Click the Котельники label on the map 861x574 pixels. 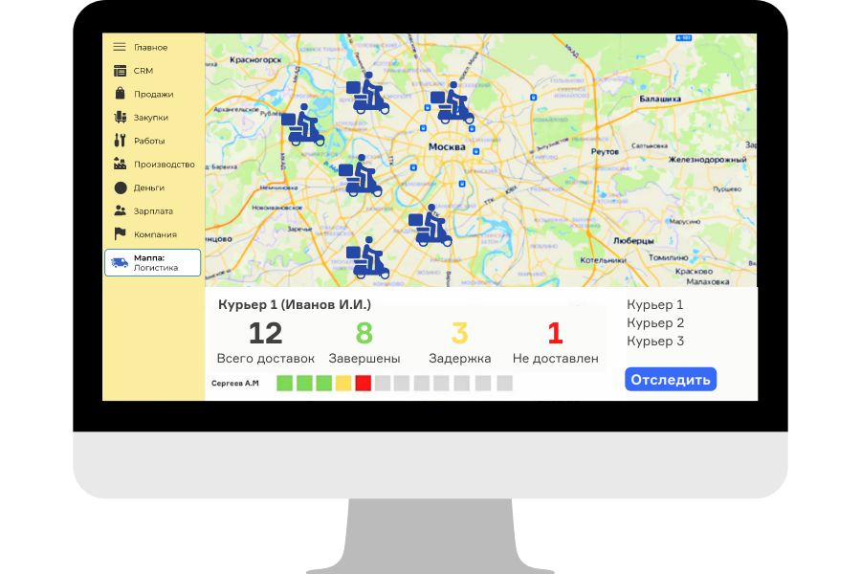pyautogui.click(x=603, y=260)
